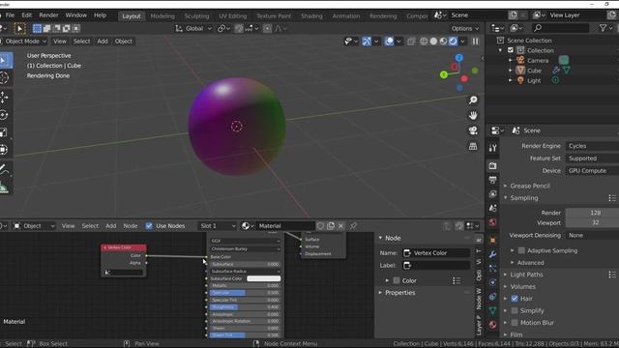The image size is (619, 348).
Task: Activate the Transform tool in the left toolbar
Action: [4, 150]
